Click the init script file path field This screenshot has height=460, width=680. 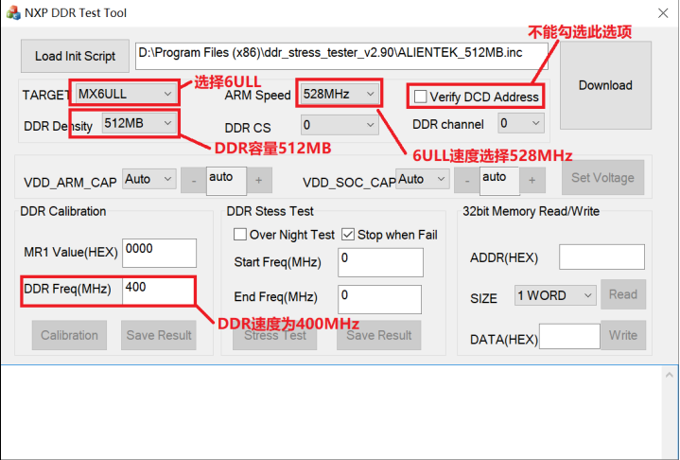[341, 56]
